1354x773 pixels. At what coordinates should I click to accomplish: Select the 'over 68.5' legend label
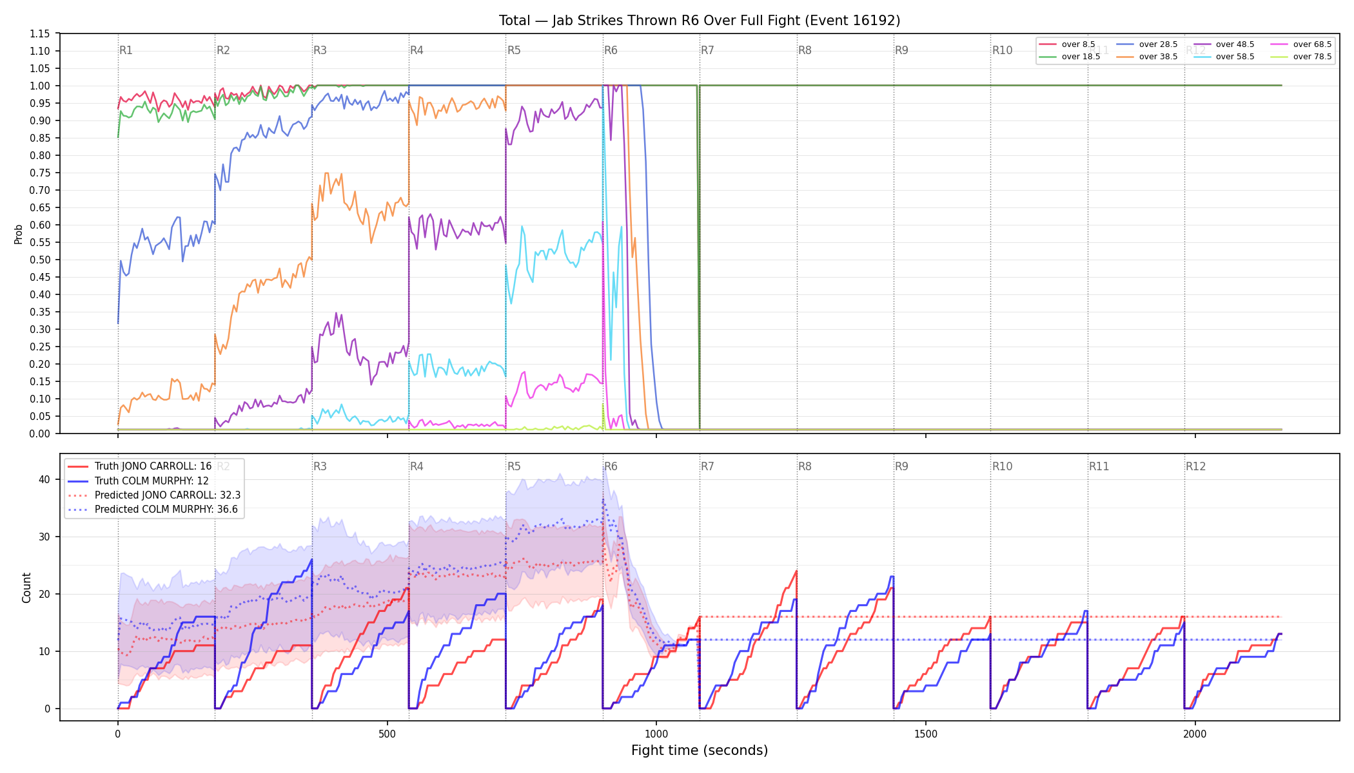1312,44
